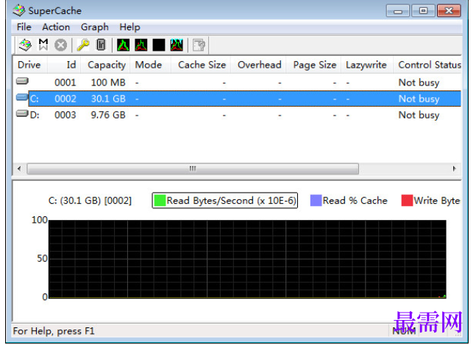
Task: Click the scrollbar right arrow
Action: tap(454, 168)
